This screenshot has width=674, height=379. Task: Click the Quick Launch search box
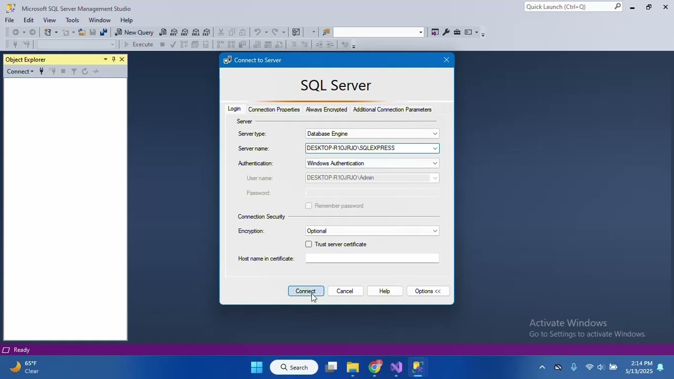pos(573,7)
